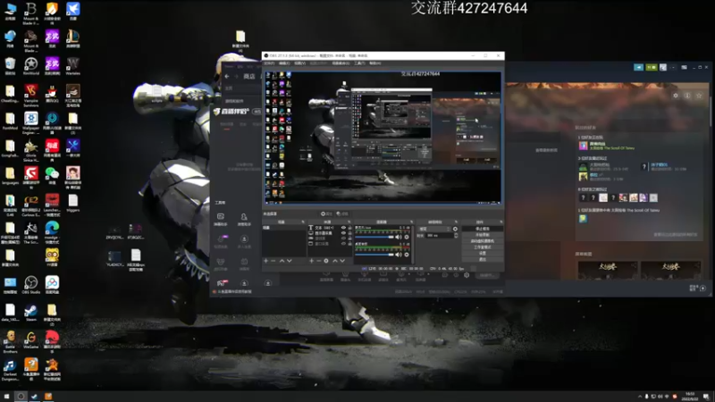Enable 工作室模式 studio mode

click(x=483, y=247)
